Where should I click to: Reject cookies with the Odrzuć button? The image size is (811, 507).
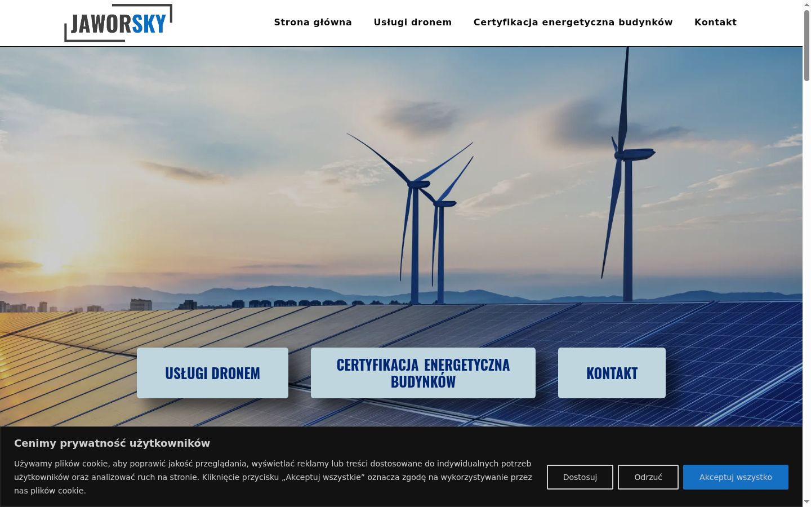tap(648, 477)
